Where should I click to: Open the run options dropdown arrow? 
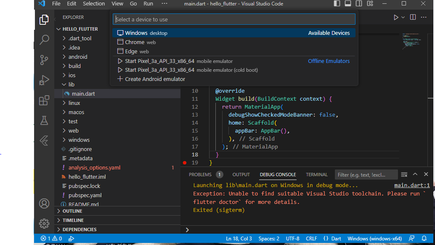[x=403, y=18]
